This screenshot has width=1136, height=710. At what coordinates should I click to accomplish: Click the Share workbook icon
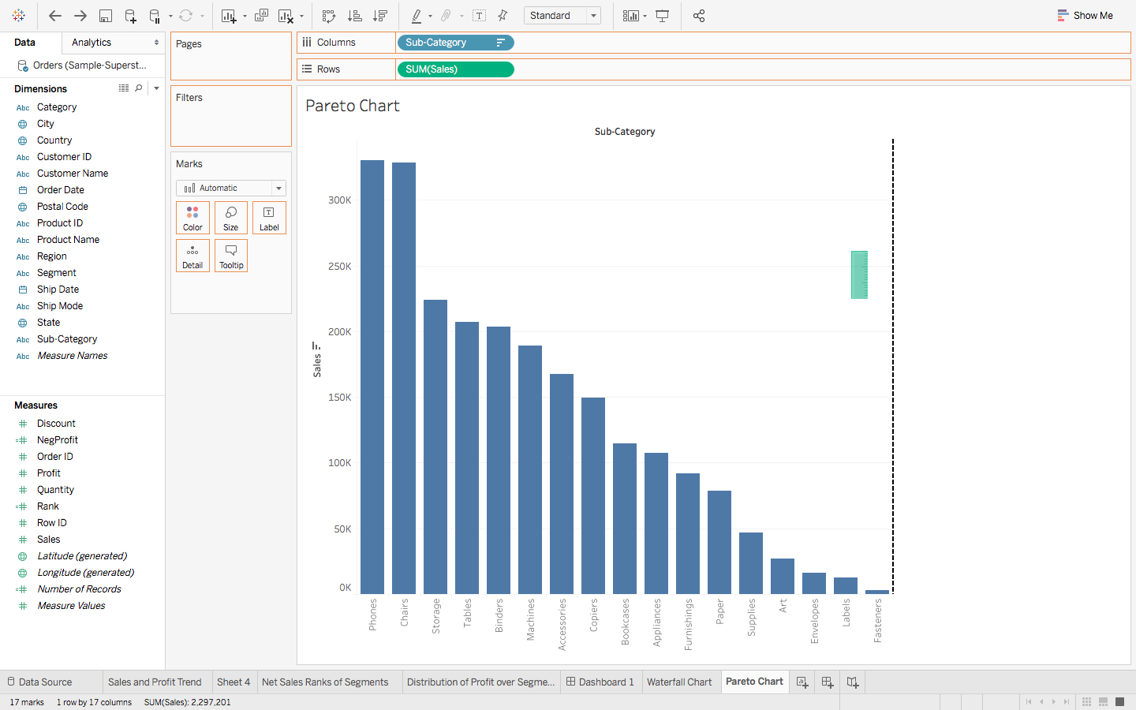[x=699, y=16]
